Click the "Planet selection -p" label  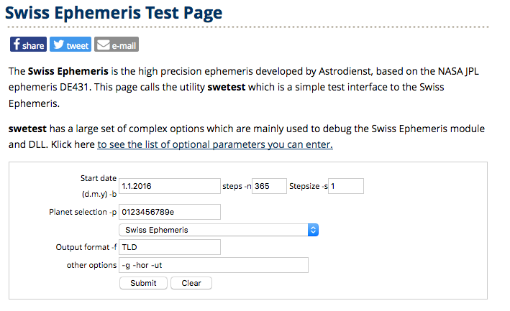tap(82, 213)
